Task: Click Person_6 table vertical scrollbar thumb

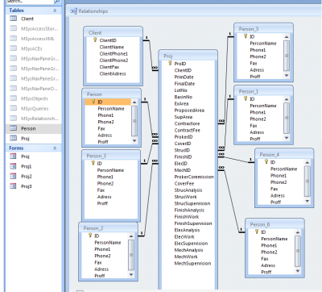Action: point(298,251)
